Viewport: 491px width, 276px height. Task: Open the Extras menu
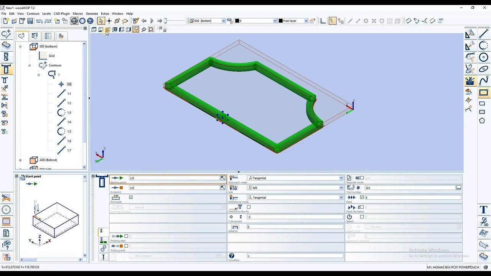[x=105, y=13]
